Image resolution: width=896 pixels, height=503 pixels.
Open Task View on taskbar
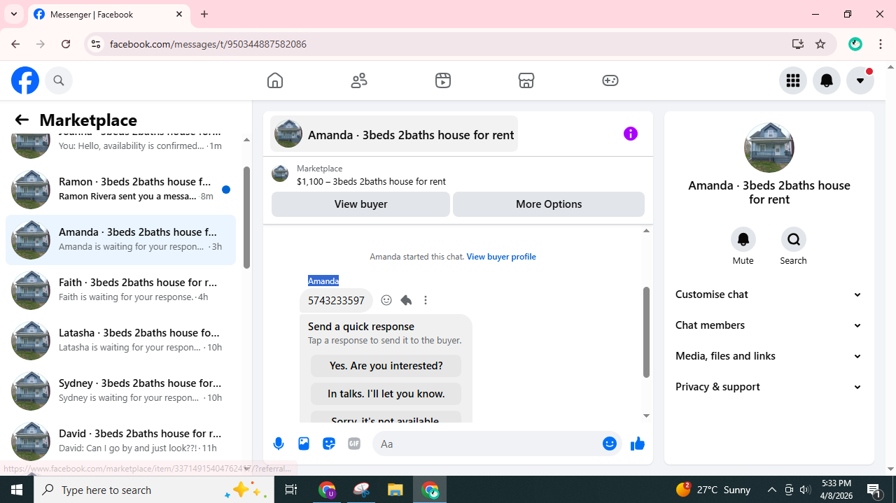pyautogui.click(x=292, y=490)
